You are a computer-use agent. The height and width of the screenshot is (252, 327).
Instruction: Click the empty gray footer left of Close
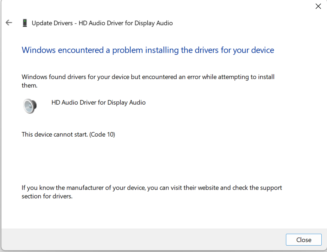(142, 240)
